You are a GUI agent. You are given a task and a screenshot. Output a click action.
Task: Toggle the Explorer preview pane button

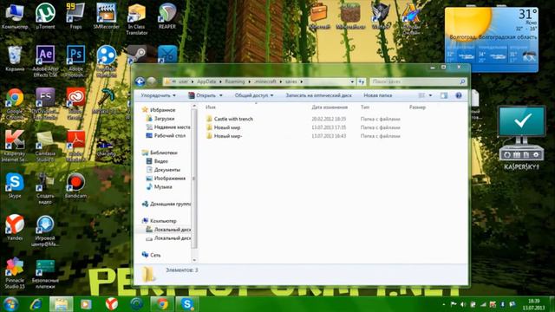point(444,95)
